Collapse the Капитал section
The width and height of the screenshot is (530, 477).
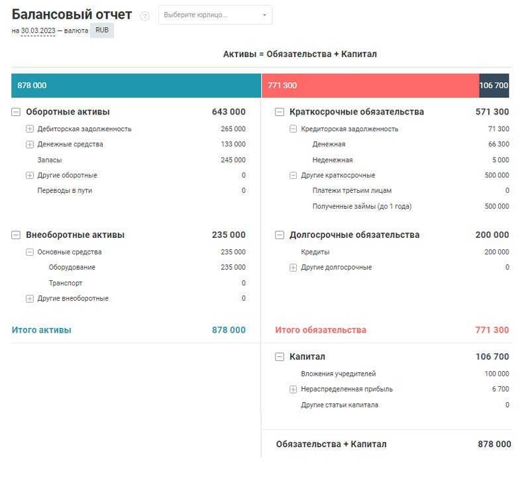(280, 357)
